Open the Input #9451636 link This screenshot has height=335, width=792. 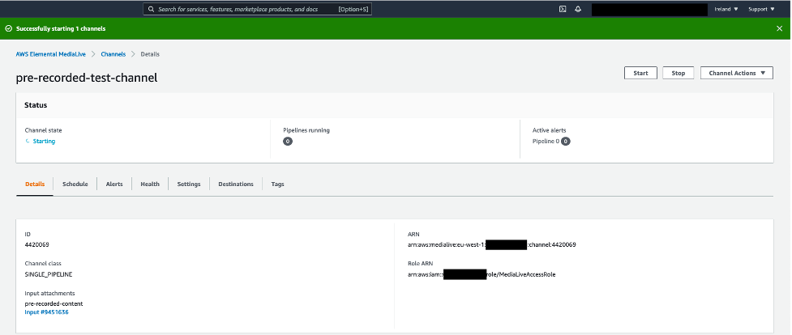(x=46, y=312)
